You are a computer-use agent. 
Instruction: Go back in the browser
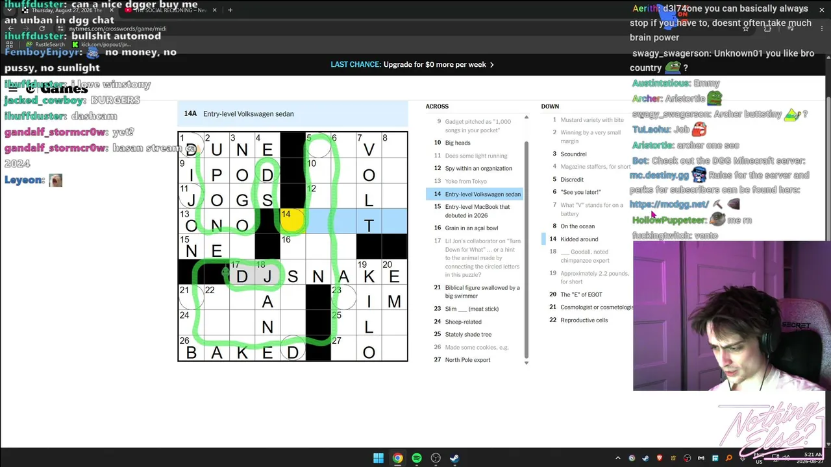(10, 29)
